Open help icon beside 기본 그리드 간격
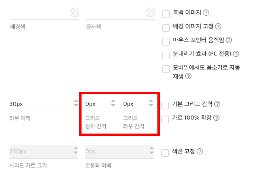Screen dimensions: 256x180 (x=217, y=104)
